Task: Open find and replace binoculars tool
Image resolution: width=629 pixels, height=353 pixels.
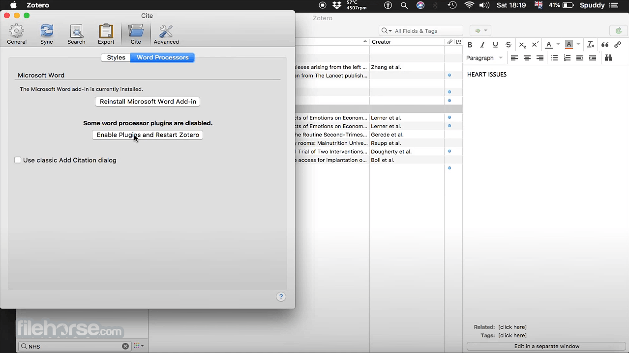Action: click(608, 58)
